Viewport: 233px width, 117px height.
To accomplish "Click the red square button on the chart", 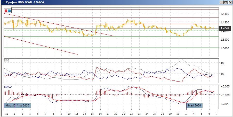I will (6, 11).
